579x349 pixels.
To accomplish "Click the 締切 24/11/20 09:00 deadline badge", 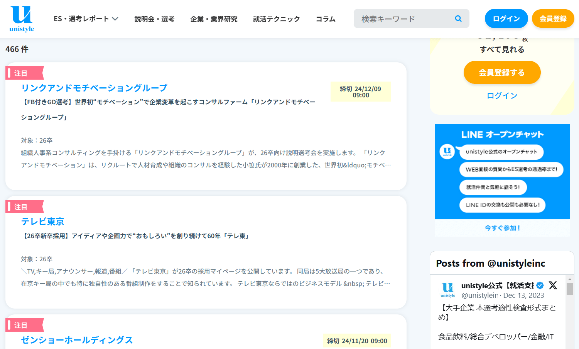I will coord(357,341).
